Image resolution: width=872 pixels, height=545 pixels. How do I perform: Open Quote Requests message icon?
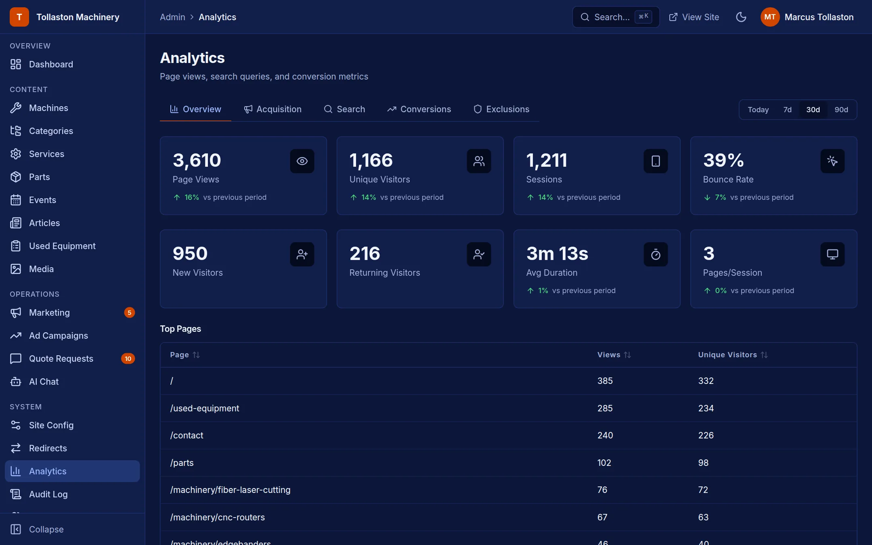(16, 358)
